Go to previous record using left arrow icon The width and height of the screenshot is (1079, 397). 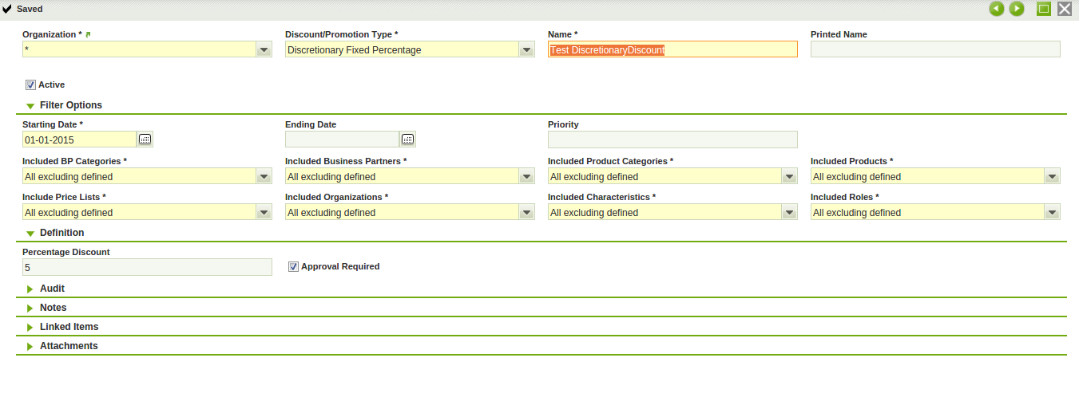click(x=997, y=9)
